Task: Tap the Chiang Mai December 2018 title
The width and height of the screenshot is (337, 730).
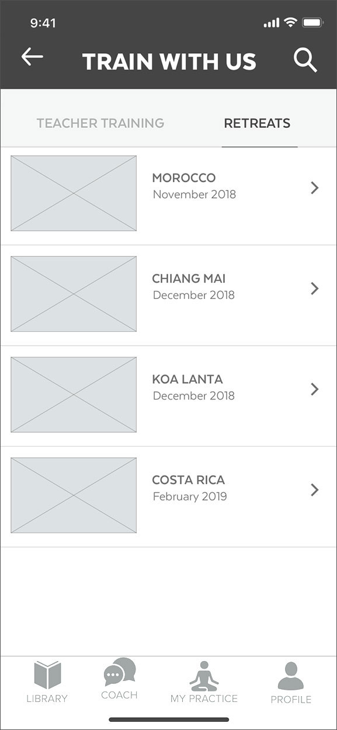Action: (x=193, y=286)
